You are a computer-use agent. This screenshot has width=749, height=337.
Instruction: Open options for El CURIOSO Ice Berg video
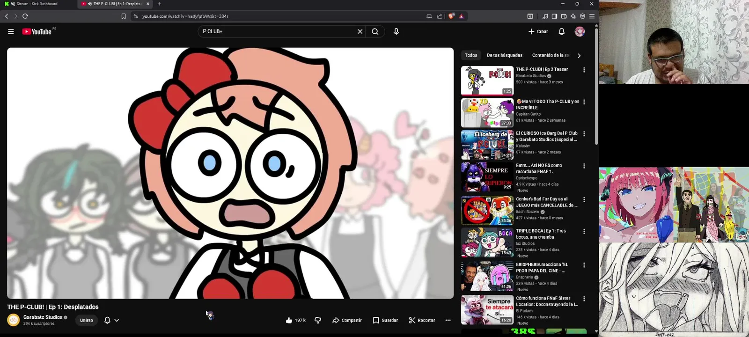pos(584,134)
